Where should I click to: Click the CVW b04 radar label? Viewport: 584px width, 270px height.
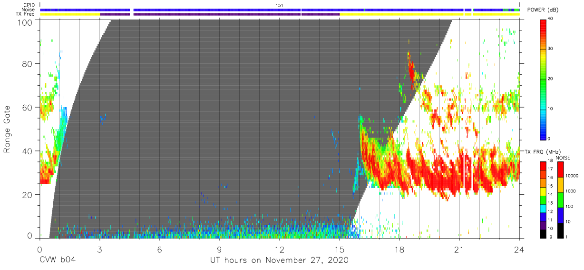coord(57,260)
